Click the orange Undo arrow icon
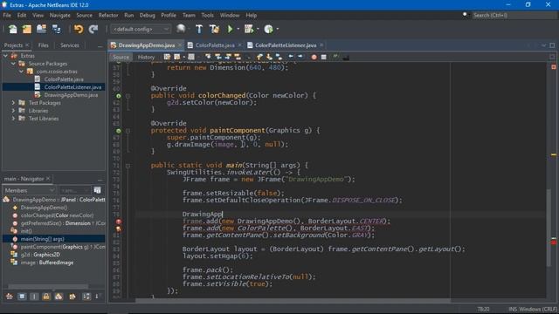This screenshot has height=314, width=559. (x=79, y=29)
